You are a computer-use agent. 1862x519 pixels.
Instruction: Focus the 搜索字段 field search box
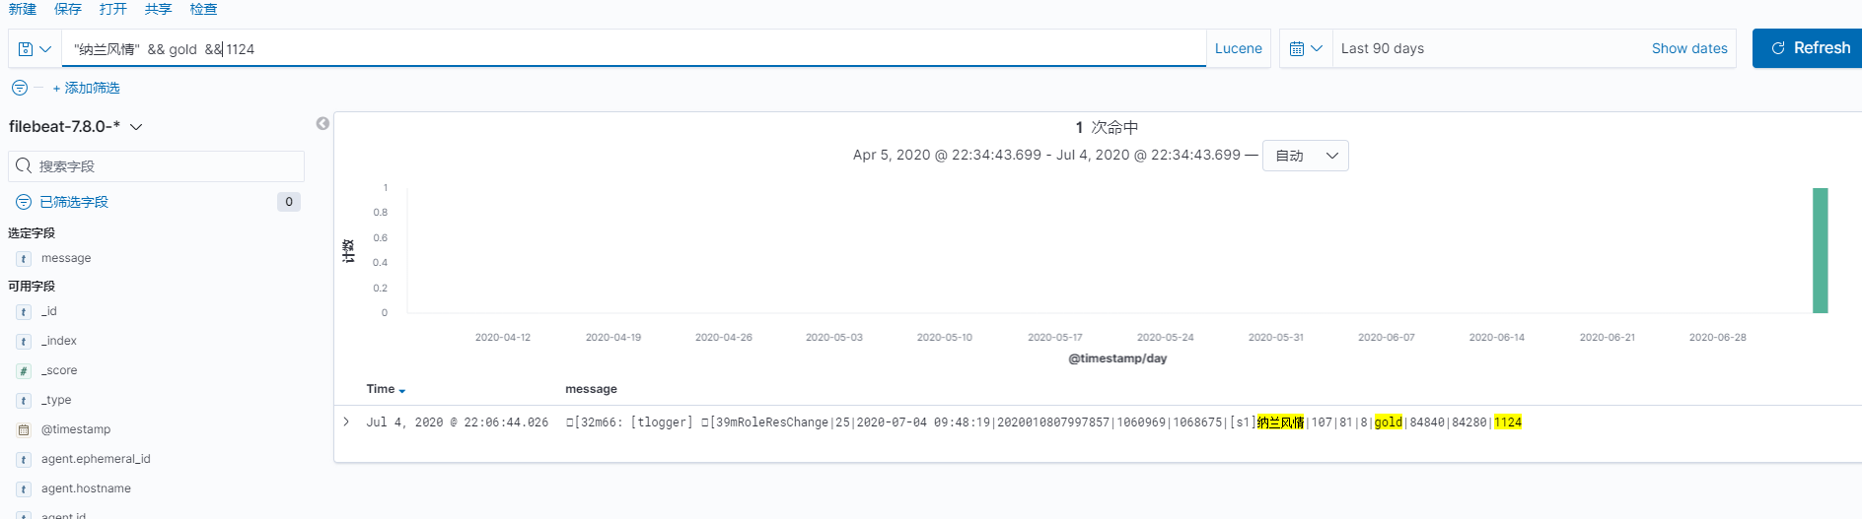tap(168, 166)
